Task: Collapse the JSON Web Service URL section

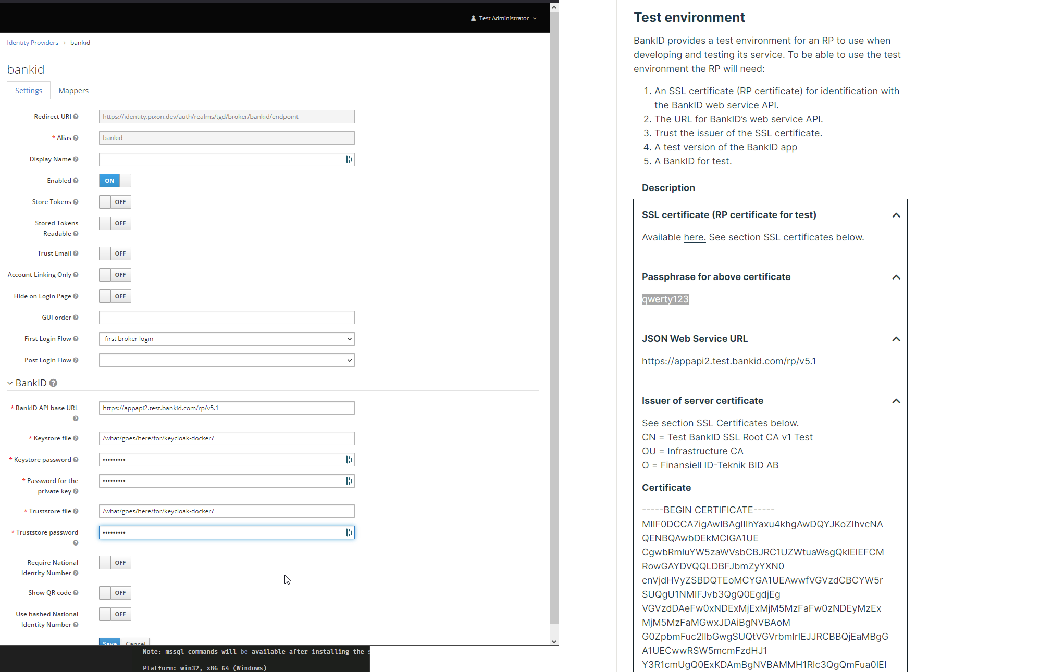Action: tap(896, 339)
